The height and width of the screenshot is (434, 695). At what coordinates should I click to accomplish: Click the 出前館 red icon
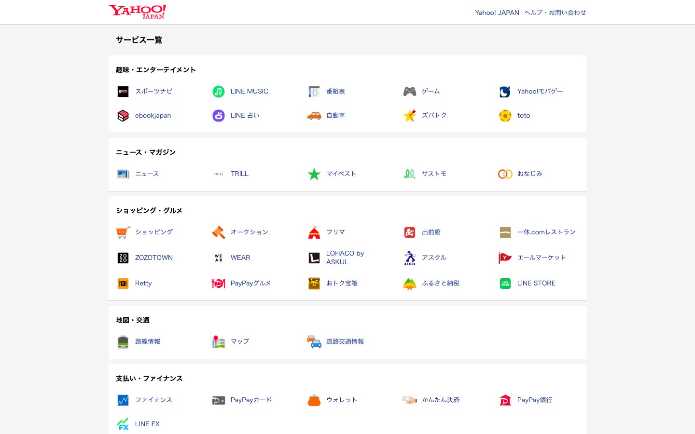tap(410, 232)
